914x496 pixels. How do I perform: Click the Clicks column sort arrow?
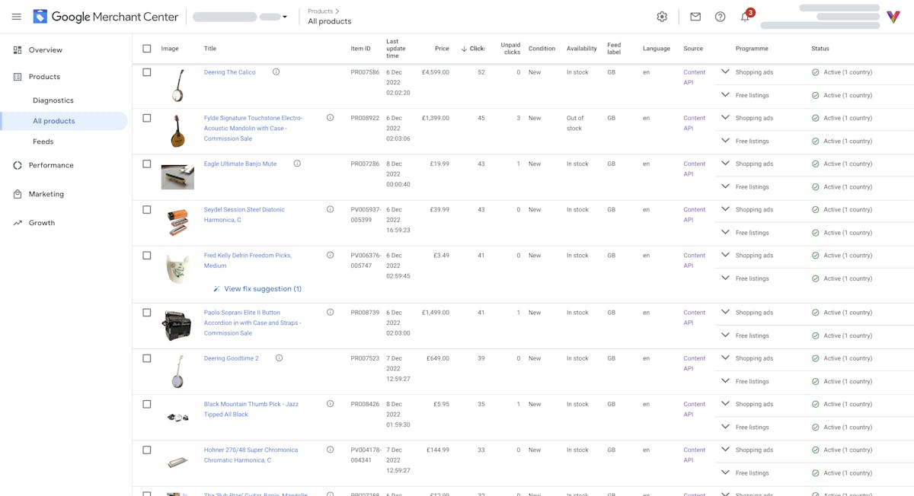click(x=464, y=49)
